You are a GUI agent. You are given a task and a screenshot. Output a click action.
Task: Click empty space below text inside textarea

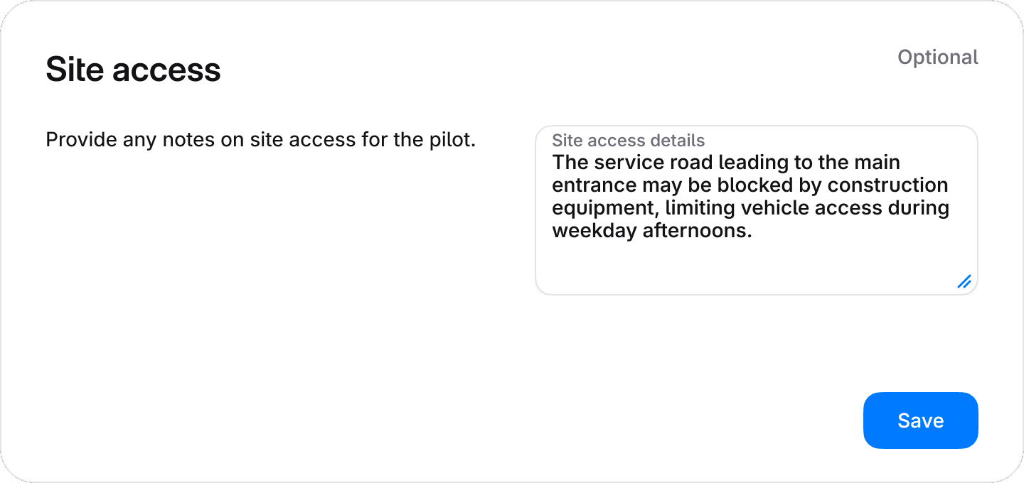click(747, 266)
